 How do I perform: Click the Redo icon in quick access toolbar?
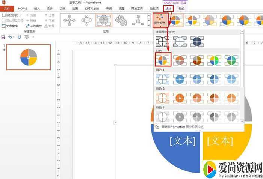tap(19, 37)
